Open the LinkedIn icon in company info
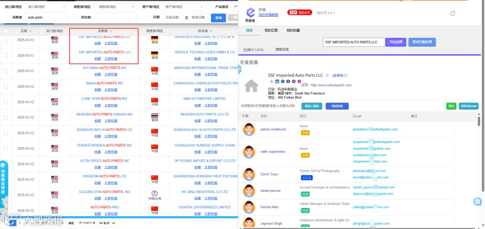485x229 pixels. pos(277,82)
